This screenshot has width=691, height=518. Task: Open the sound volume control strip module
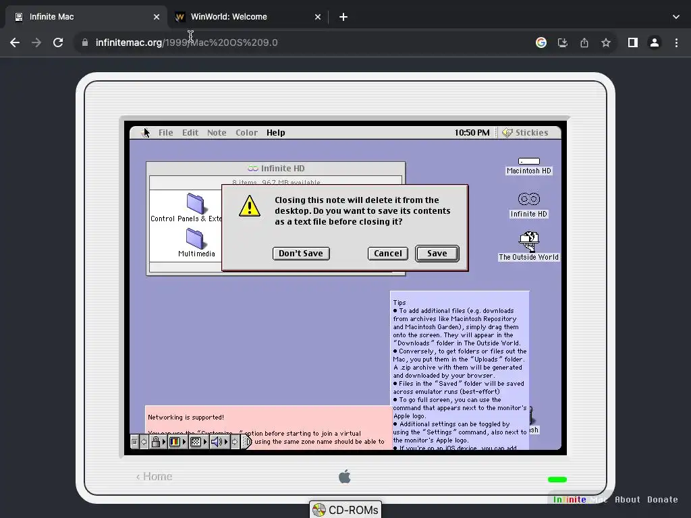tap(219, 441)
